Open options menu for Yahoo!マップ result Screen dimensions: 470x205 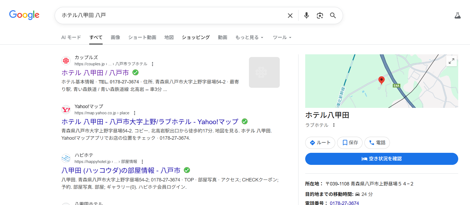[135, 113]
